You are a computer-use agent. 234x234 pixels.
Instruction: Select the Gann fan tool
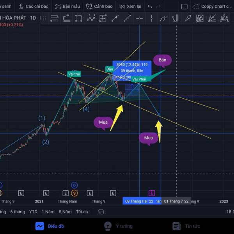[212, 18]
